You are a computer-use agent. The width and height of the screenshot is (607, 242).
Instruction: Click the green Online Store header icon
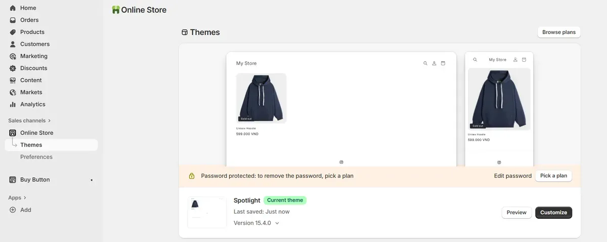[116, 10]
